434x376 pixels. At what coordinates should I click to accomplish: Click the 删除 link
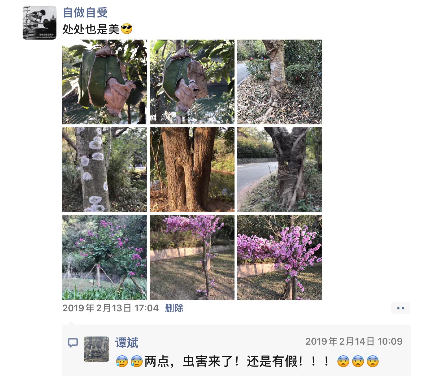point(174,308)
